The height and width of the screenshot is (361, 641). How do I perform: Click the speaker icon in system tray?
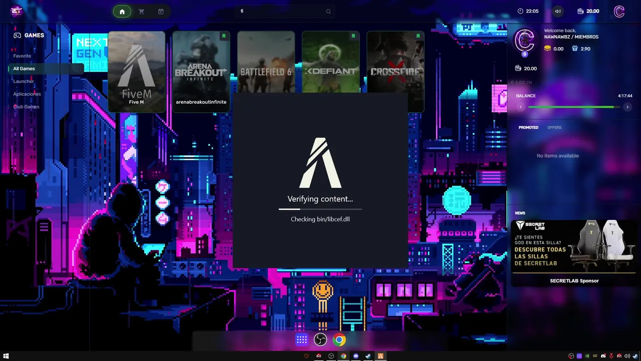click(x=627, y=356)
